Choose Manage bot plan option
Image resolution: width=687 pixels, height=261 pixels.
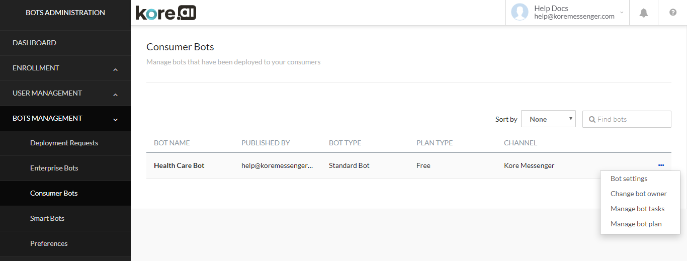point(636,224)
